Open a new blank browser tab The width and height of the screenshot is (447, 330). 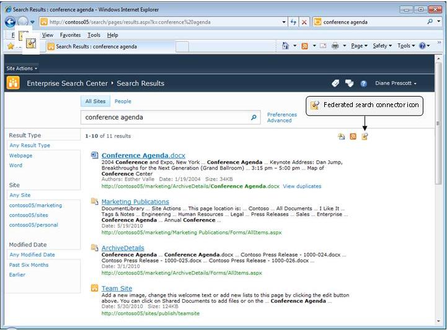point(182,46)
